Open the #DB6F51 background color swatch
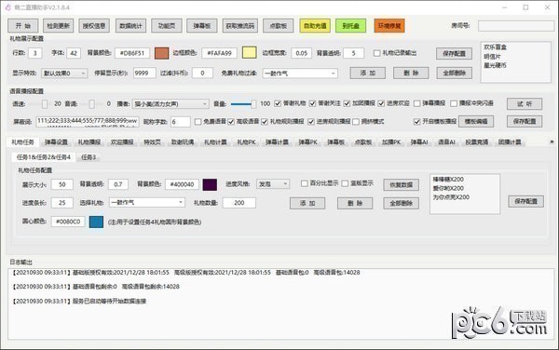 pyautogui.click(x=161, y=53)
